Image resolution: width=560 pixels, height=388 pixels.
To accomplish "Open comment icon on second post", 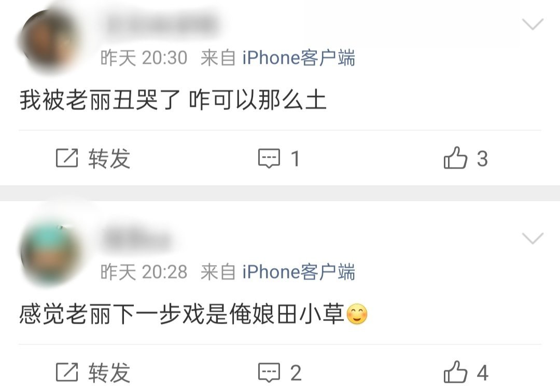I will [x=269, y=372].
